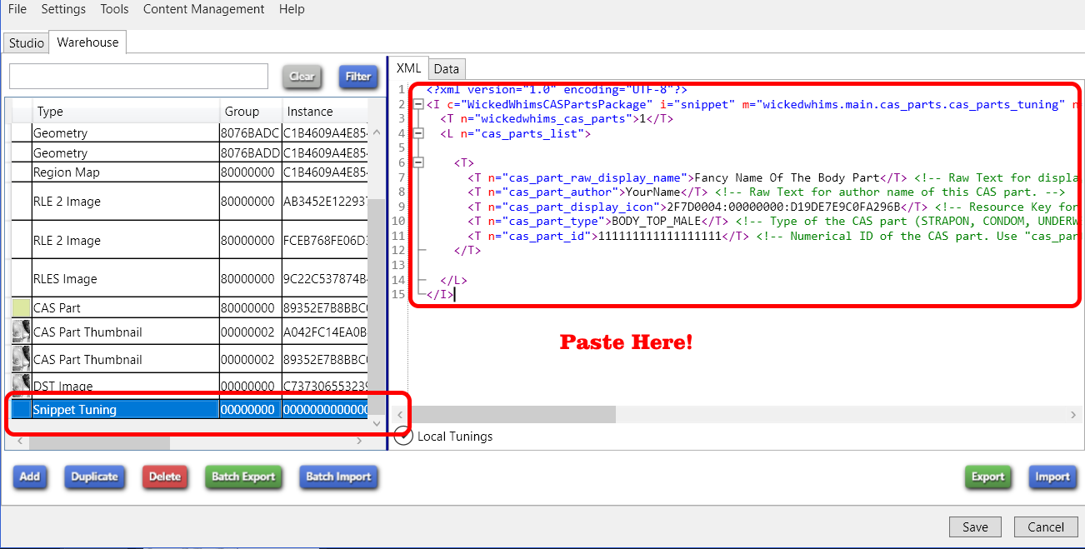Click the red Delete button
1085x549 pixels.
pyautogui.click(x=165, y=477)
